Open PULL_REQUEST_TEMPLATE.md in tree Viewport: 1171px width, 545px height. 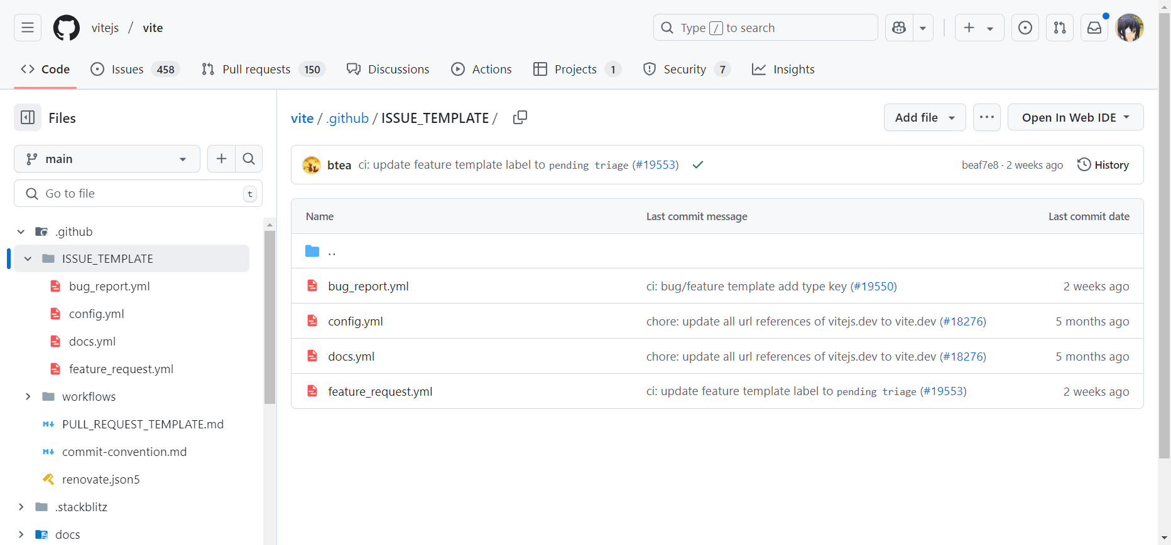pyautogui.click(x=143, y=424)
